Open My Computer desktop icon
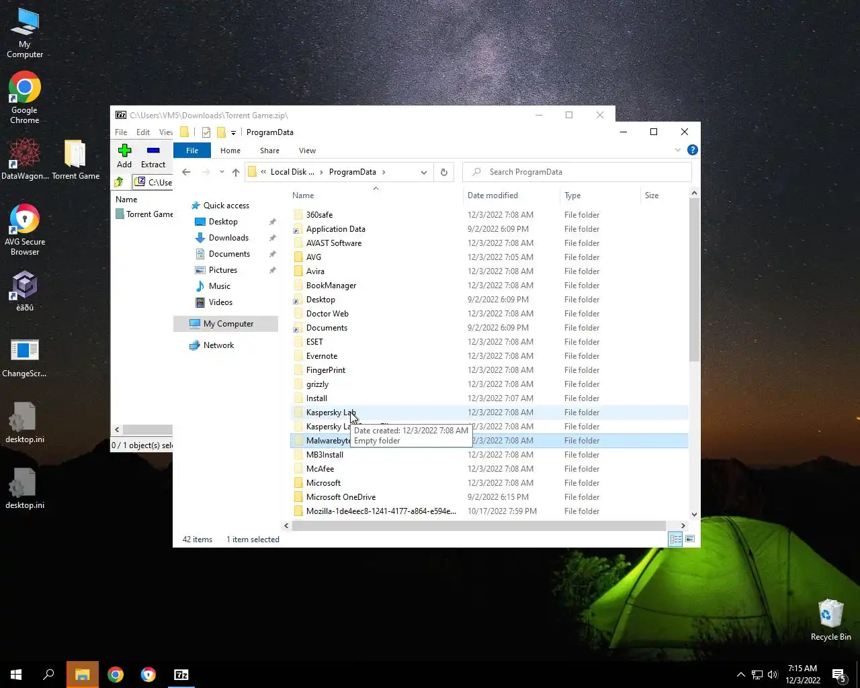The image size is (860, 688). coord(25,33)
